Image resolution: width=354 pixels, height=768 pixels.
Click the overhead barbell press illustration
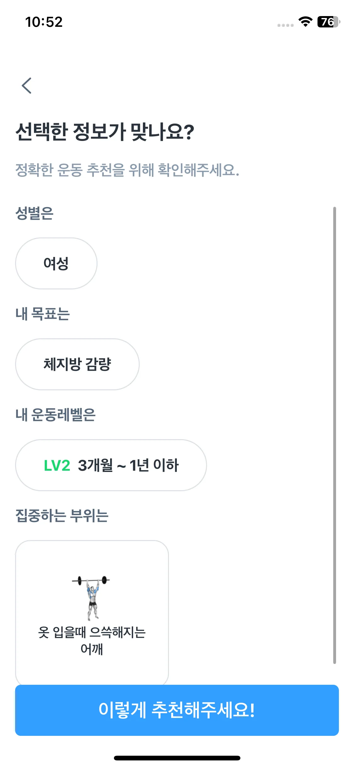click(92, 598)
